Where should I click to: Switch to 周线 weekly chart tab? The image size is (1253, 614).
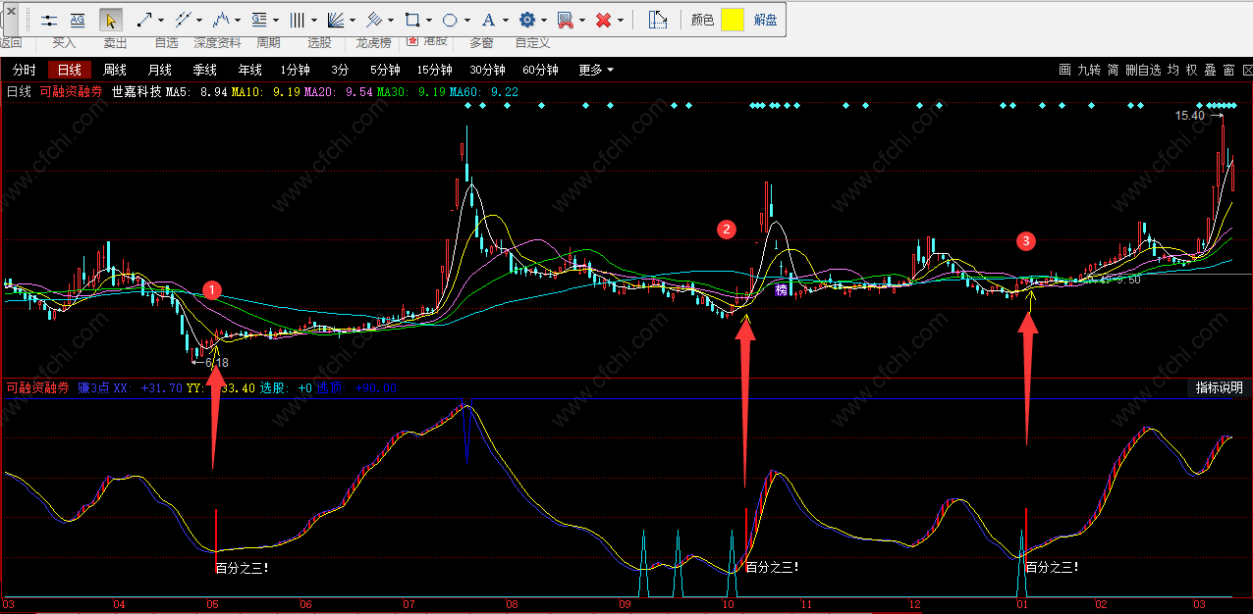(115, 70)
